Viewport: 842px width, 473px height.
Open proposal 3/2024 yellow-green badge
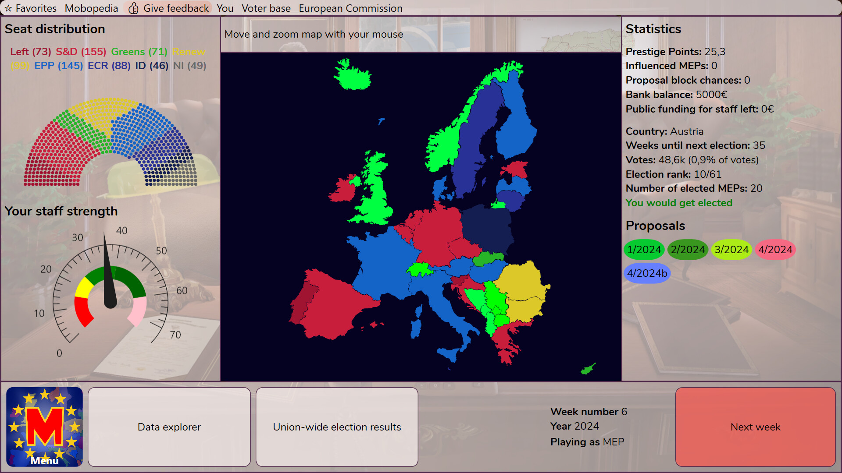click(731, 250)
